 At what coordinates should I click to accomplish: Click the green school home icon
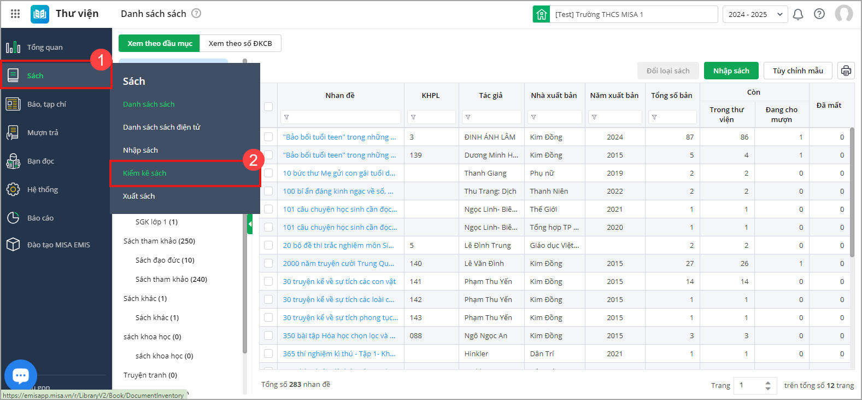[541, 14]
